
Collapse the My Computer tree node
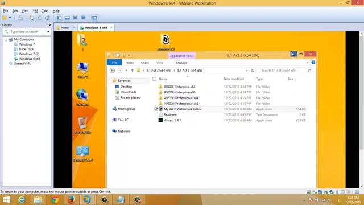click(6, 40)
